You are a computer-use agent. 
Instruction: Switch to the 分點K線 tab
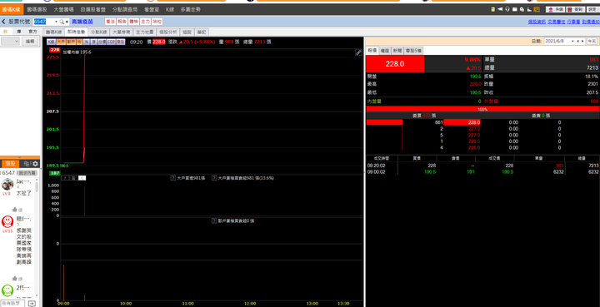[x=98, y=32]
